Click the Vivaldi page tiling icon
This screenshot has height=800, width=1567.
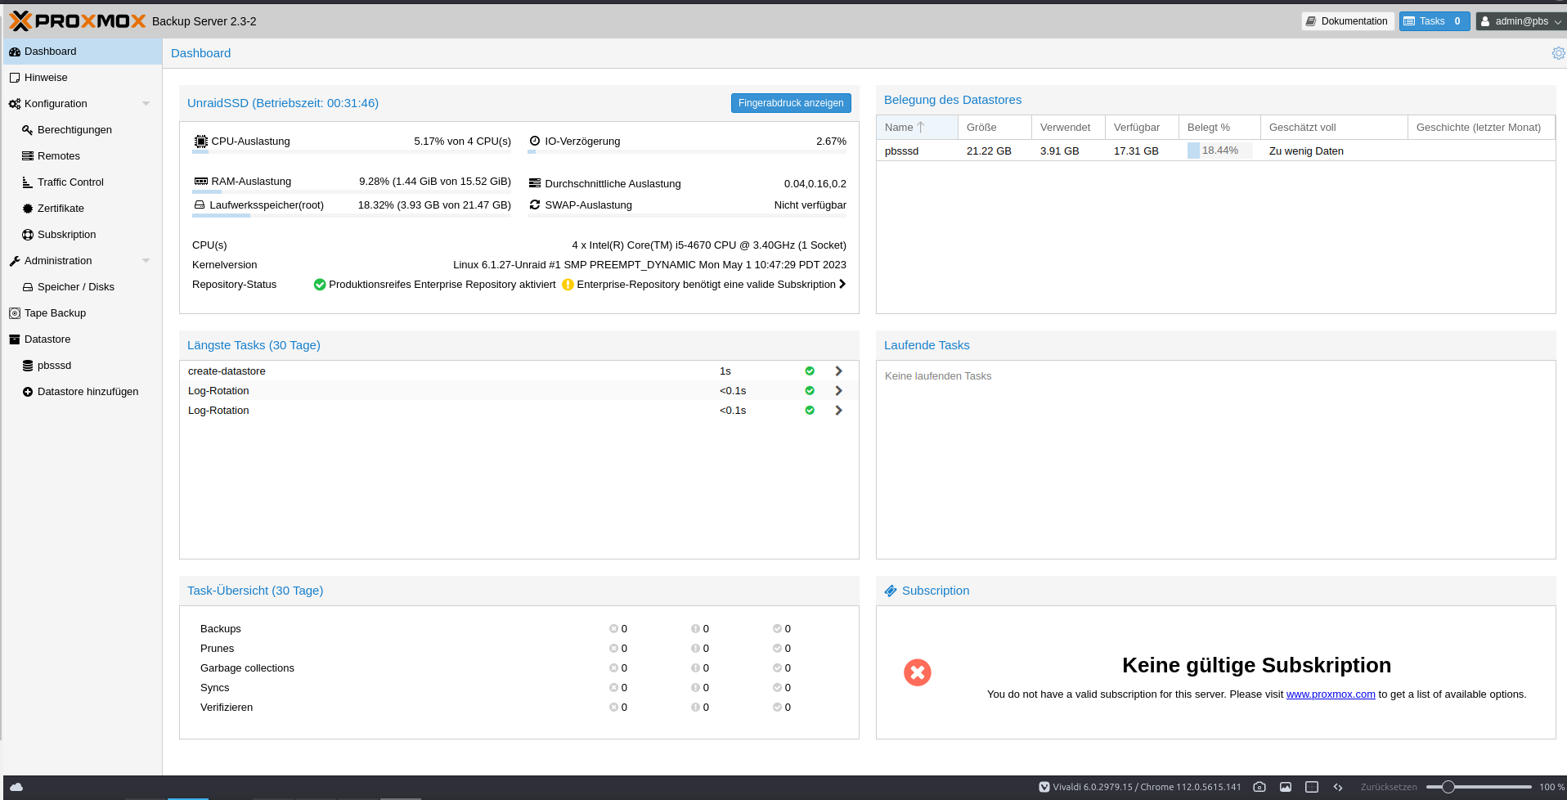coord(1312,787)
